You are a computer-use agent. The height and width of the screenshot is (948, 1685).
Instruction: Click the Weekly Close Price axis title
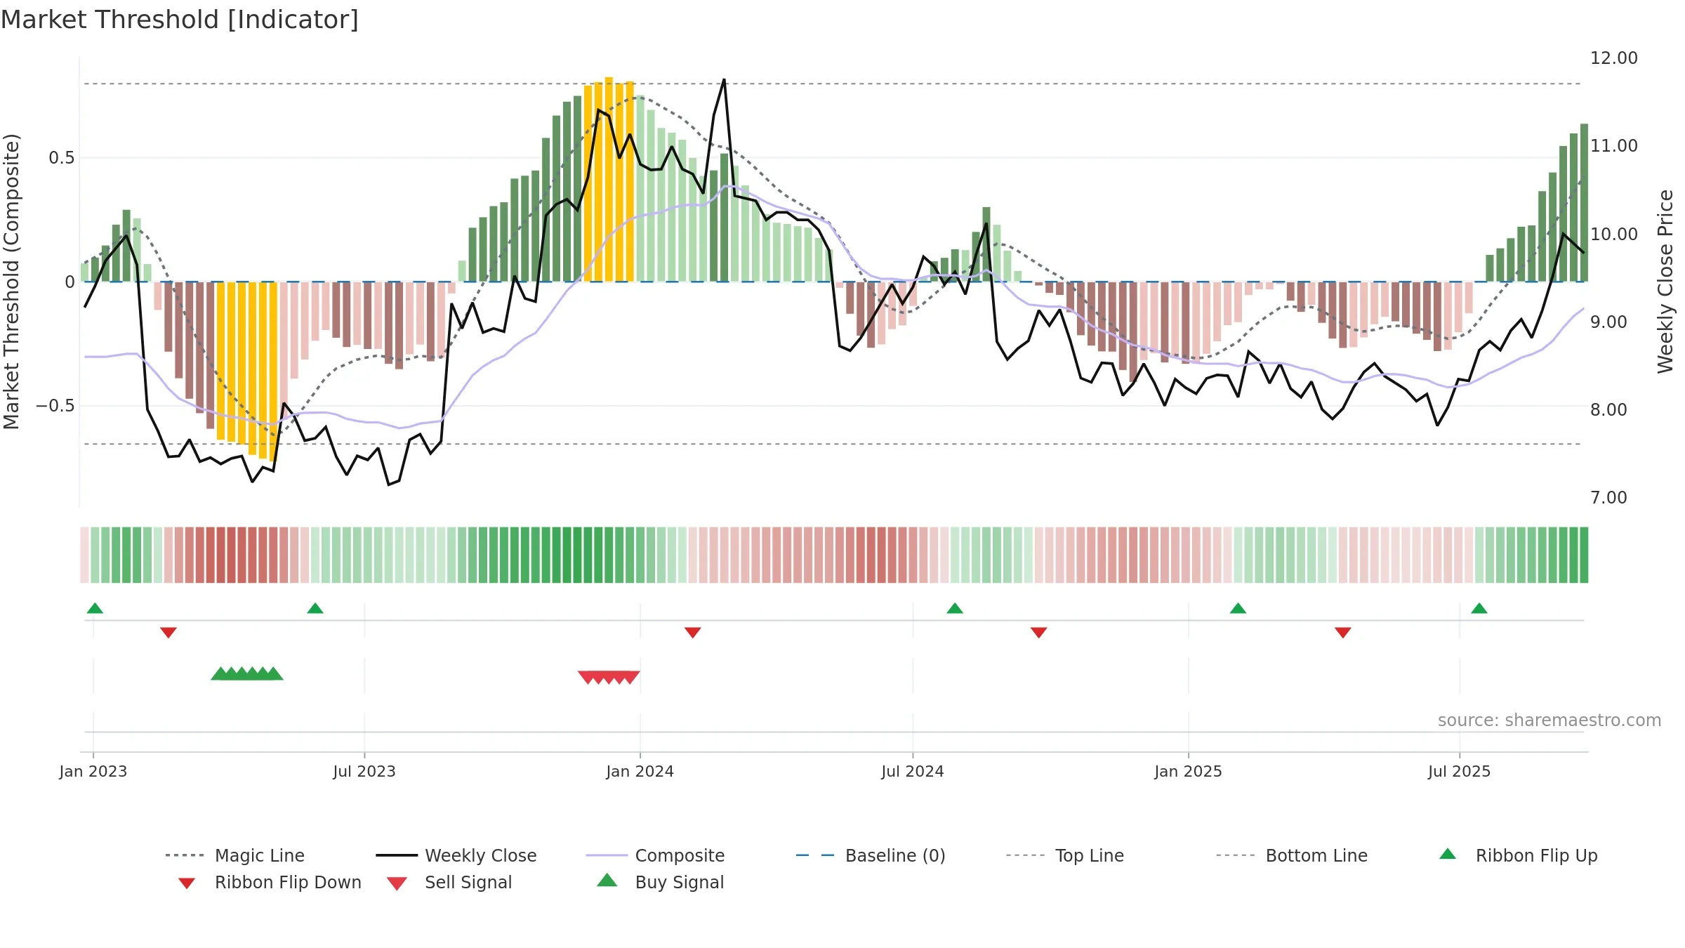[1666, 282]
